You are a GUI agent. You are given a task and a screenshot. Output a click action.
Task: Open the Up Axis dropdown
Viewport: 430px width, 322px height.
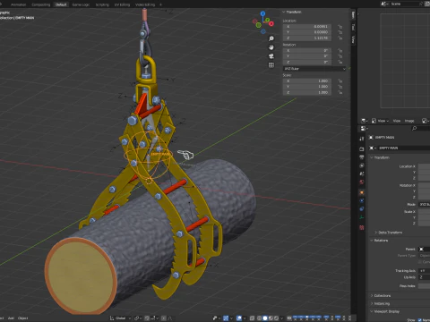pos(424,277)
